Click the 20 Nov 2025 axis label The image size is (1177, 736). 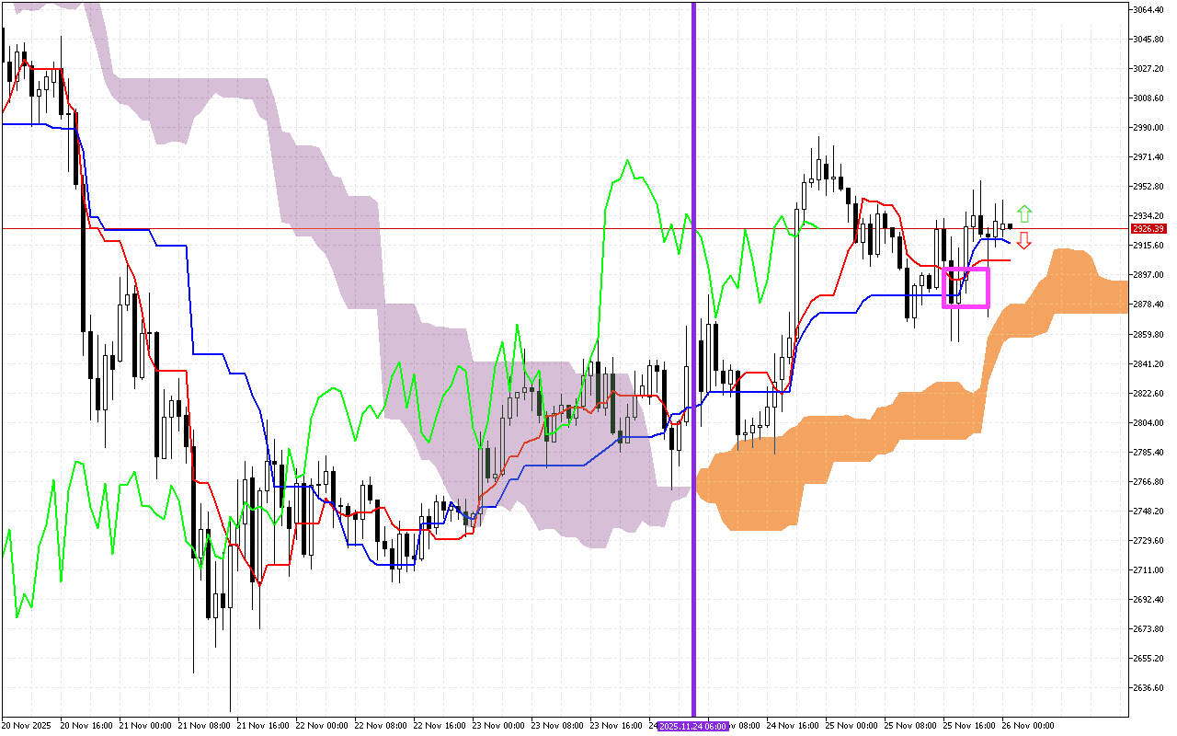25,724
